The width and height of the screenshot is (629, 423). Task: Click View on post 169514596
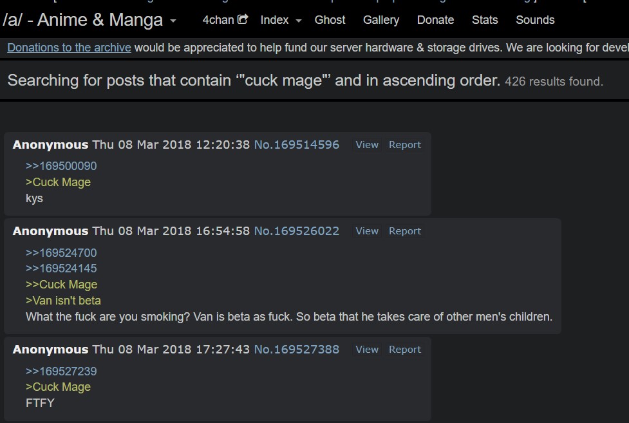coord(367,144)
